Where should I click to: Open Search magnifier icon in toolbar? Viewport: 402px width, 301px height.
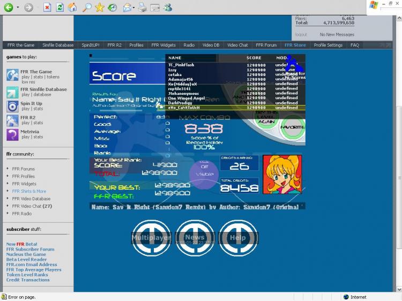click(x=87, y=7)
